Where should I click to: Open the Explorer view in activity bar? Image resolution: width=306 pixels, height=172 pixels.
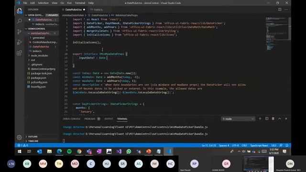(19, 11)
